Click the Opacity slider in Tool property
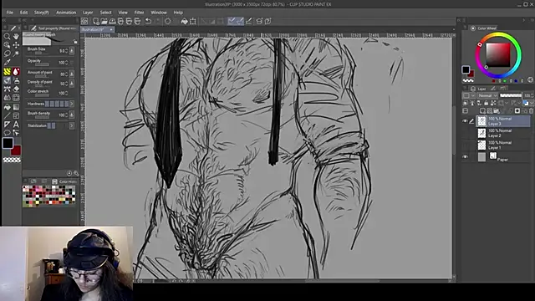The width and height of the screenshot is (535, 301). pos(42,64)
